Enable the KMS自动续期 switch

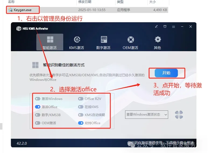pos(81,115)
